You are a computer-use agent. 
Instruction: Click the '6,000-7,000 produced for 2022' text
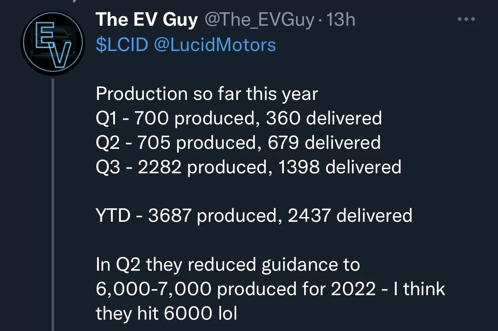point(236,289)
